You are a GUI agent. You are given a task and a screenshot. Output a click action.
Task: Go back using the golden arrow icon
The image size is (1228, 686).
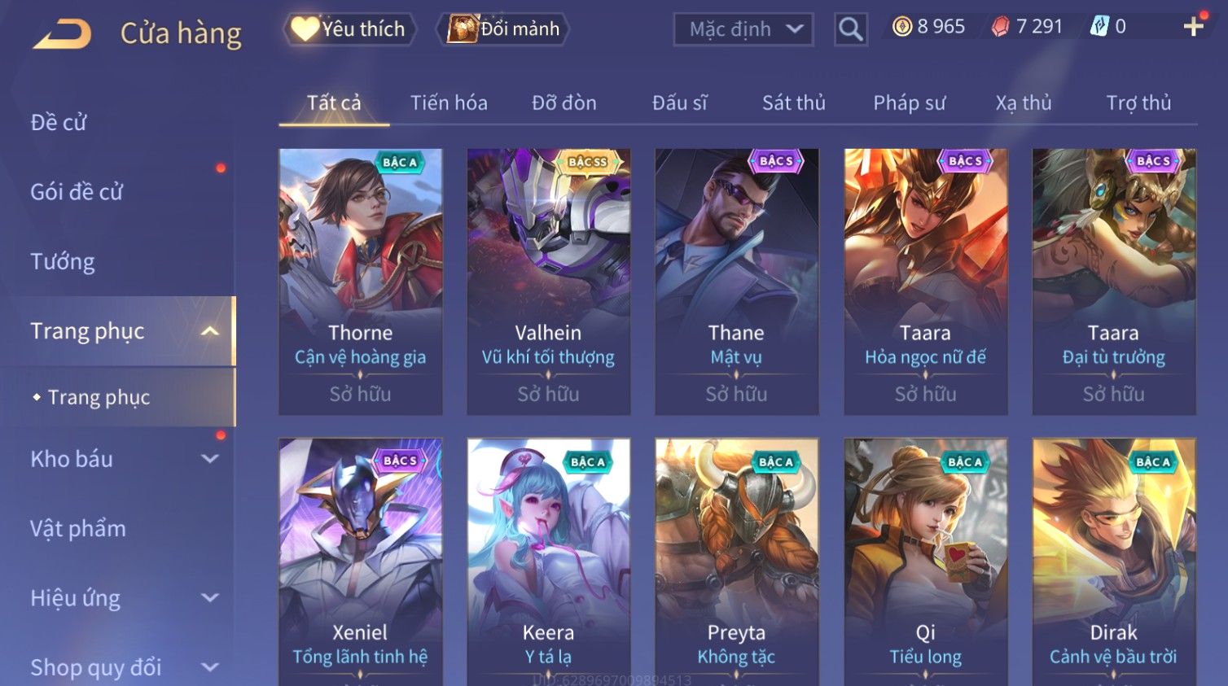62,33
